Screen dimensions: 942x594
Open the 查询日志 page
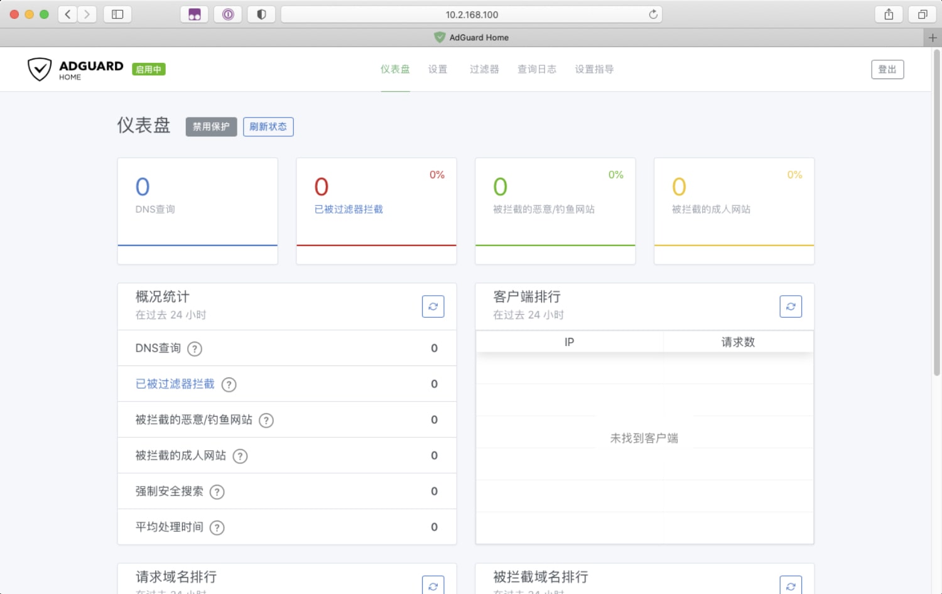pos(536,69)
